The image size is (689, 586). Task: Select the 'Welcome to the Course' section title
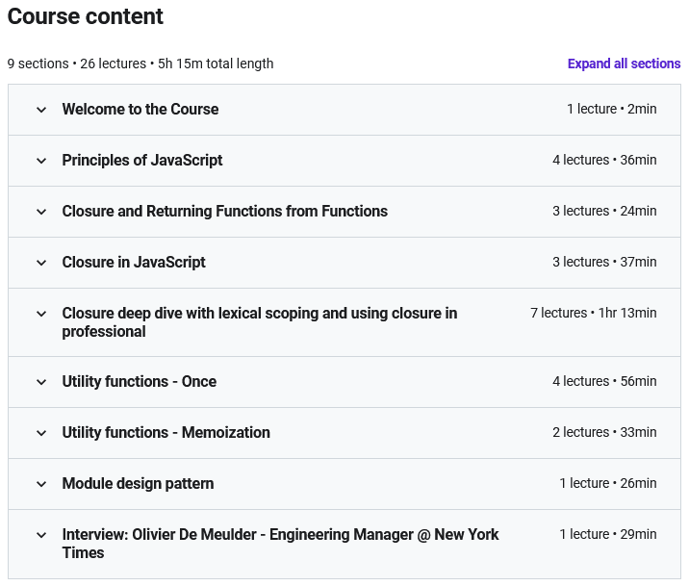(x=140, y=110)
